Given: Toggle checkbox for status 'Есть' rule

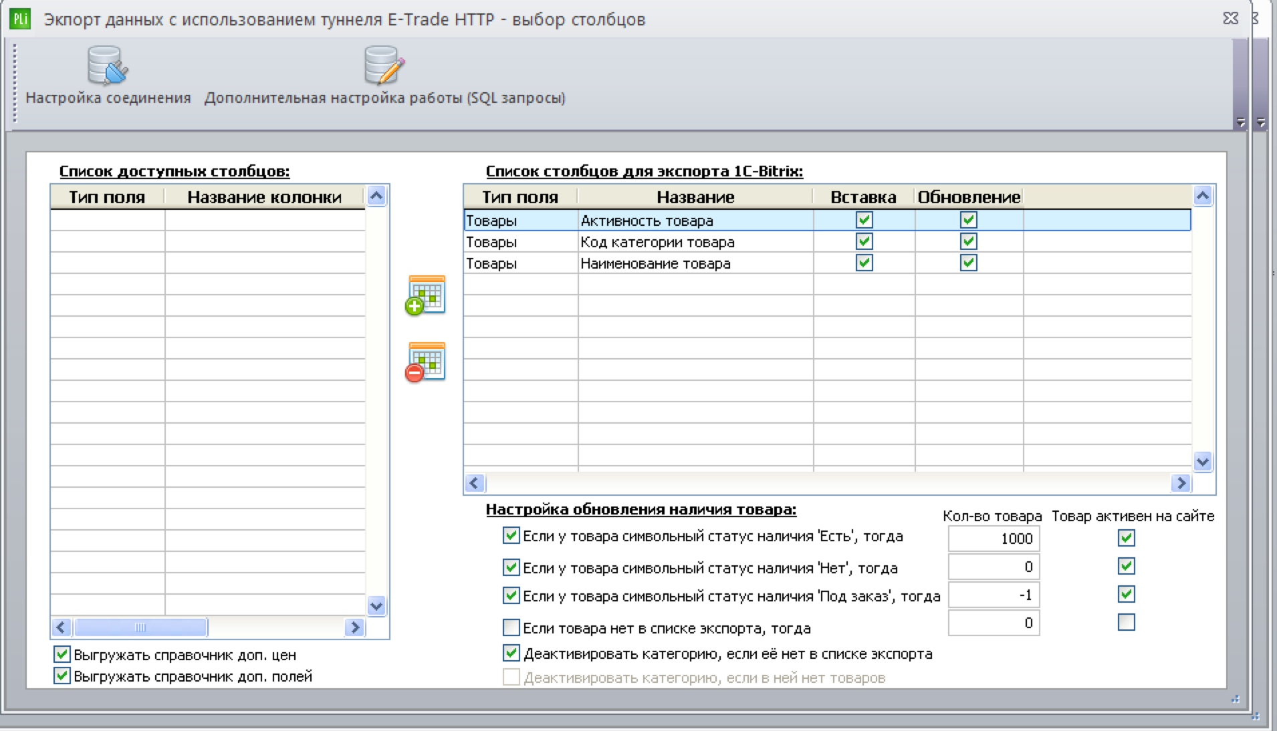Looking at the screenshot, I should [511, 535].
